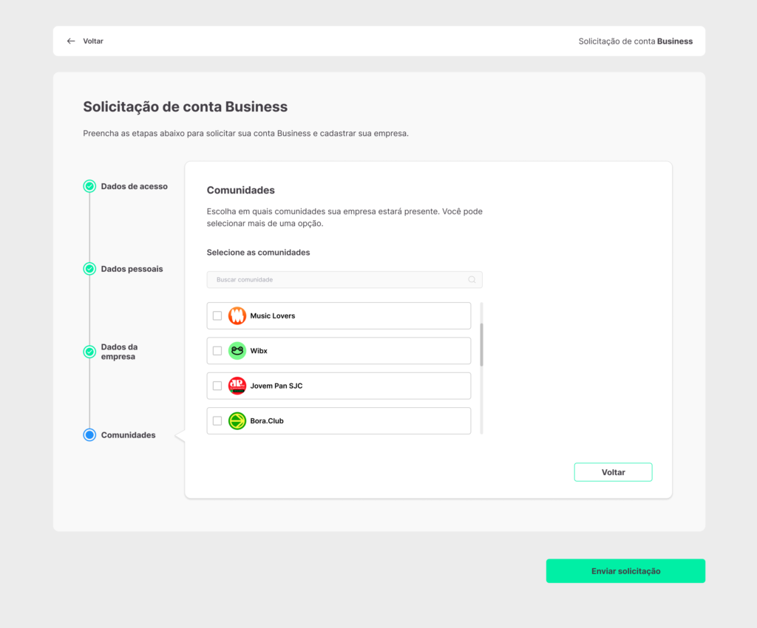Click the Solicitação de conta Business header text

[x=635, y=41]
